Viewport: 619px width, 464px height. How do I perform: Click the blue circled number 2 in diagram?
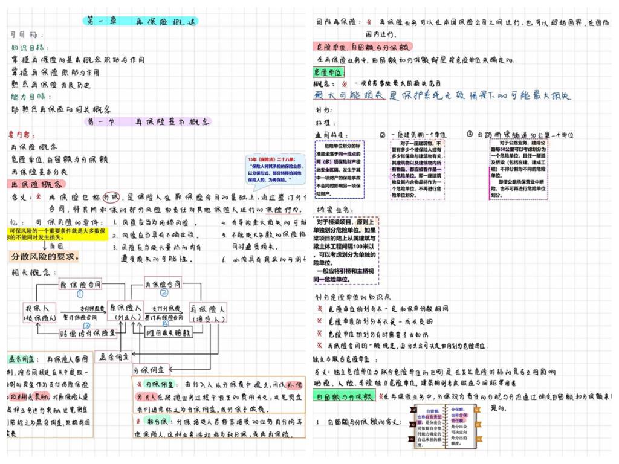pyautogui.click(x=163, y=294)
